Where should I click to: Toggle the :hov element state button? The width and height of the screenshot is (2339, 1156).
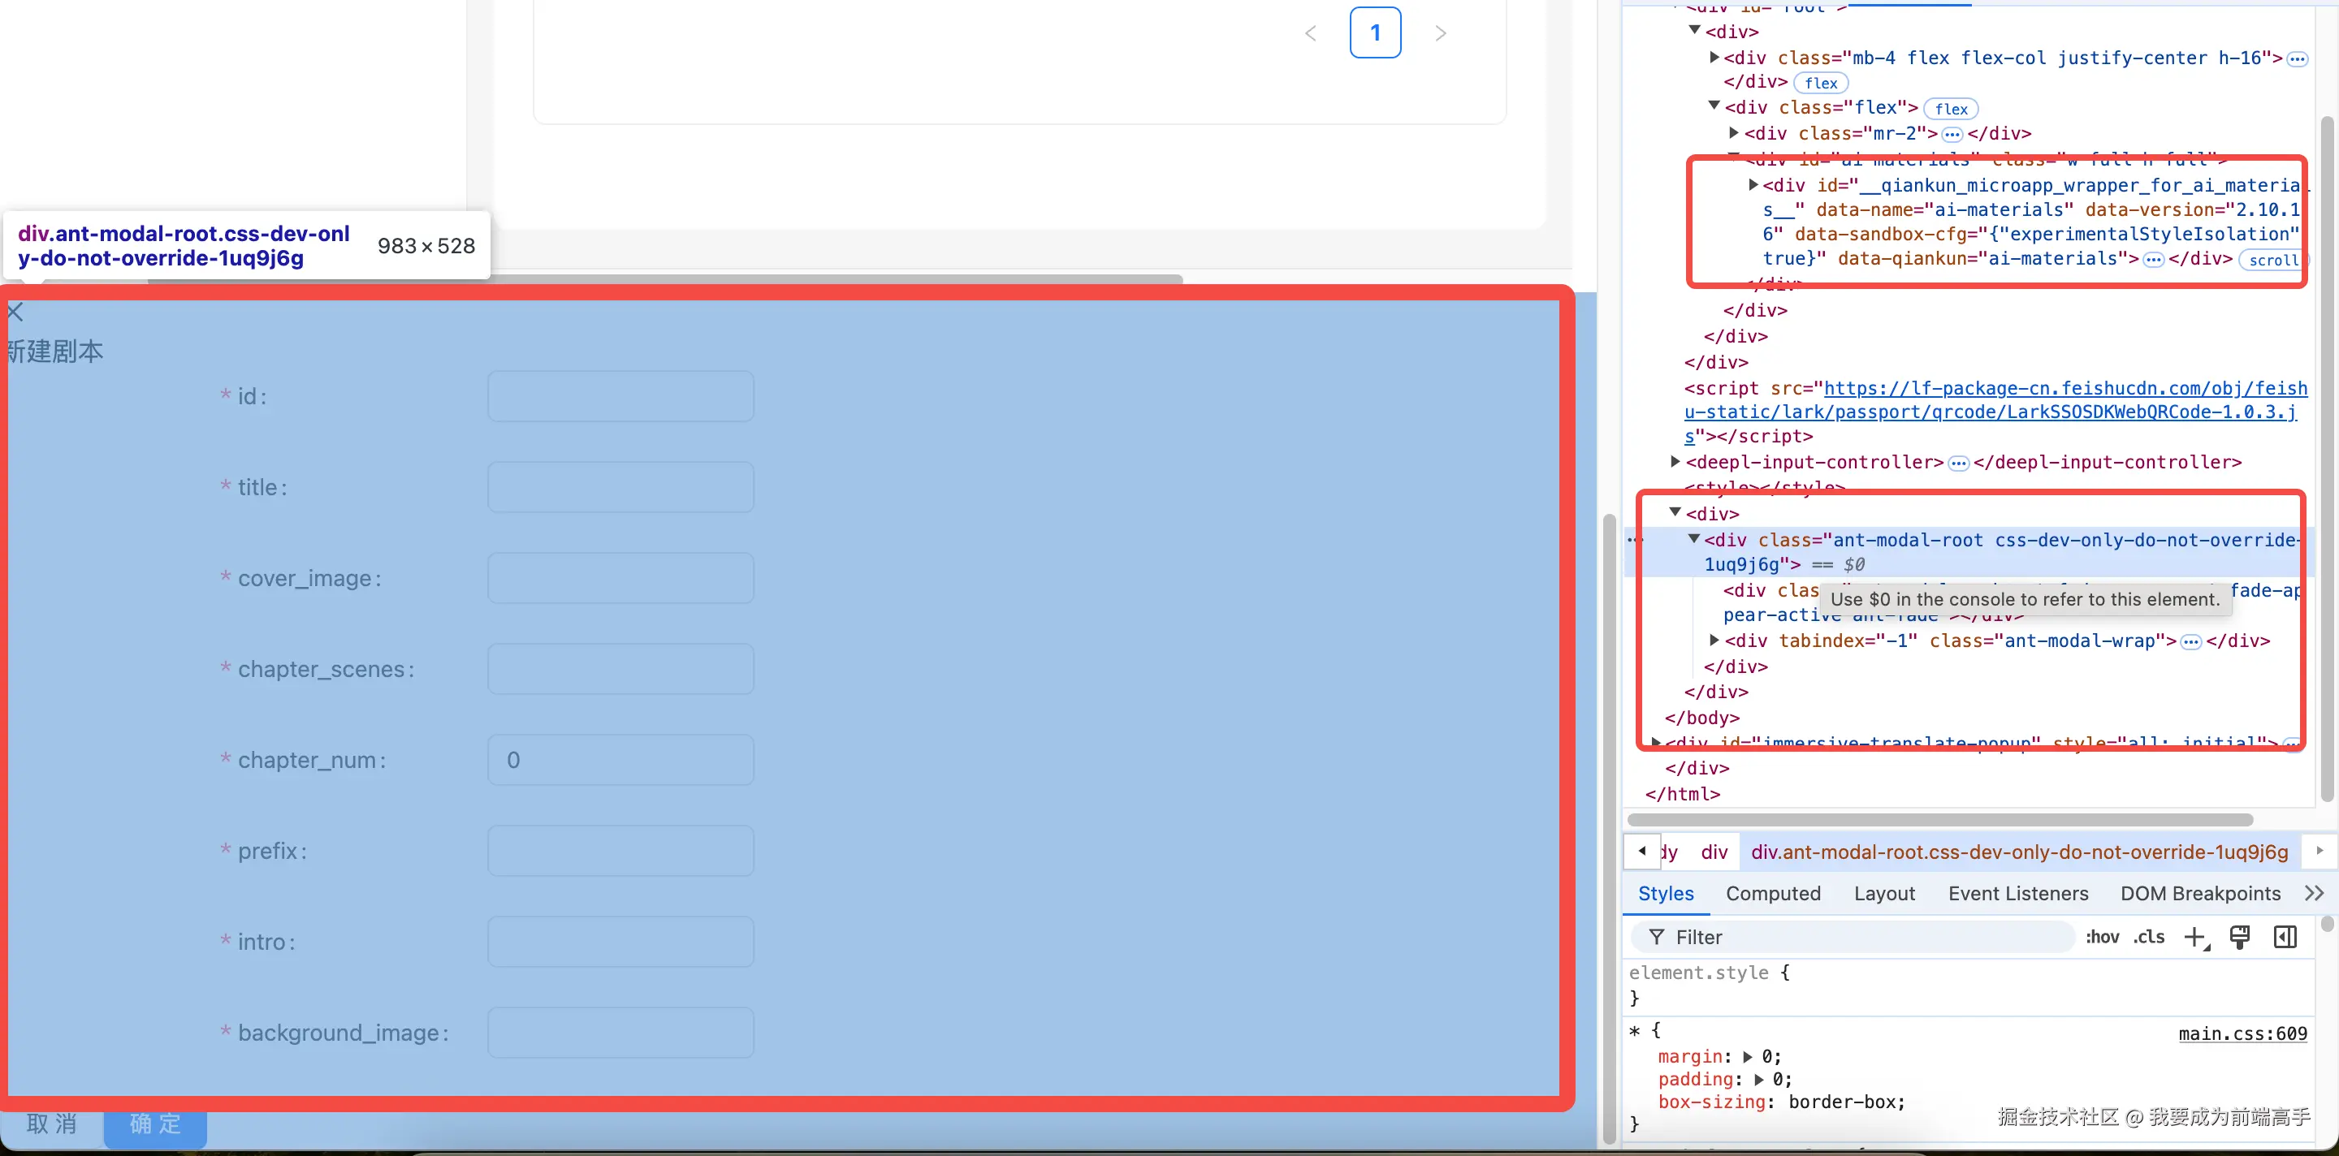(x=2102, y=938)
